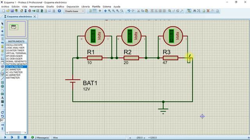The width and height of the screenshot is (250, 140).
Task: Open the Plantilla menu
Action: tap(96, 7)
